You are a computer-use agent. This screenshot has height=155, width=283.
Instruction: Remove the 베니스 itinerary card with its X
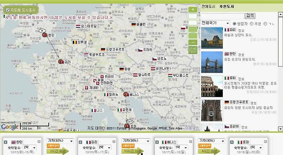[190, 142]
